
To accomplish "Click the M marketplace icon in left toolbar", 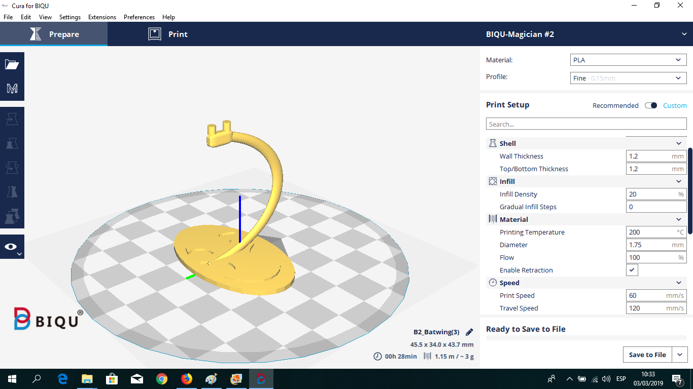I will pyautogui.click(x=12, y=89).
